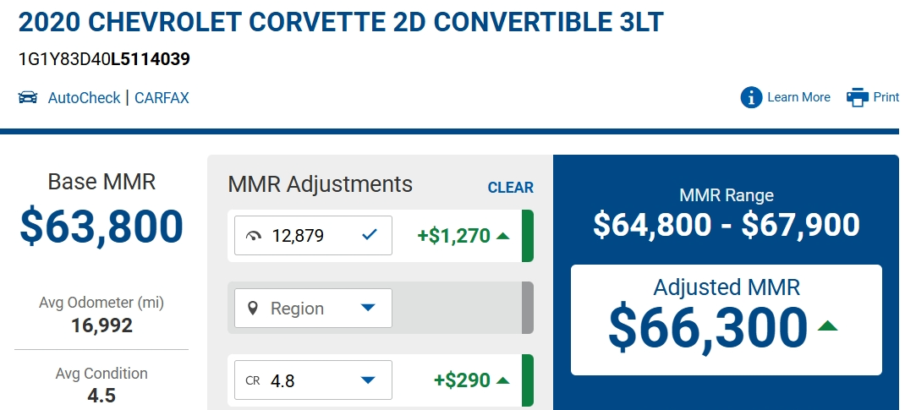The width and height of the screenshot is (905, 410).
Task: Click the VIN number 1G1Y83D40L5114039
Action: click(104, 59)
